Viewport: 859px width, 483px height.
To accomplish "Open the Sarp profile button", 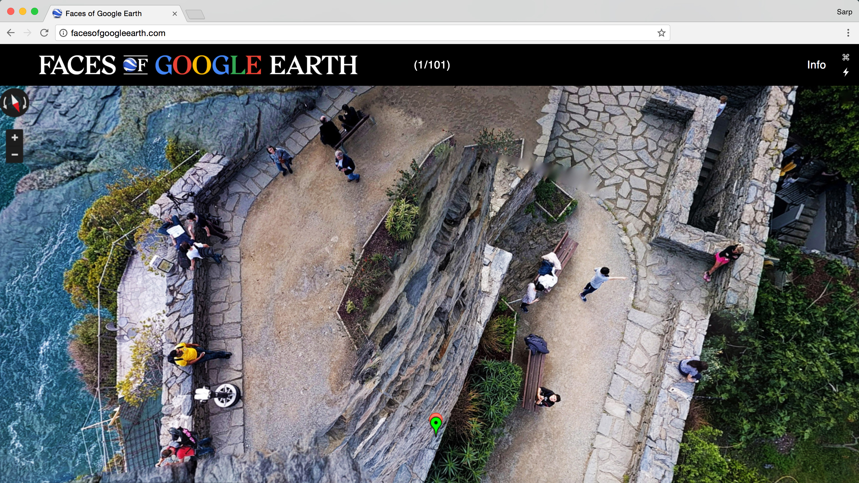I will point(844,12).
